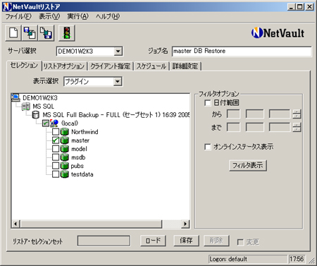Click the MS SQL plugin server icon
Viewport: 317px width, 266px height.
26,107
